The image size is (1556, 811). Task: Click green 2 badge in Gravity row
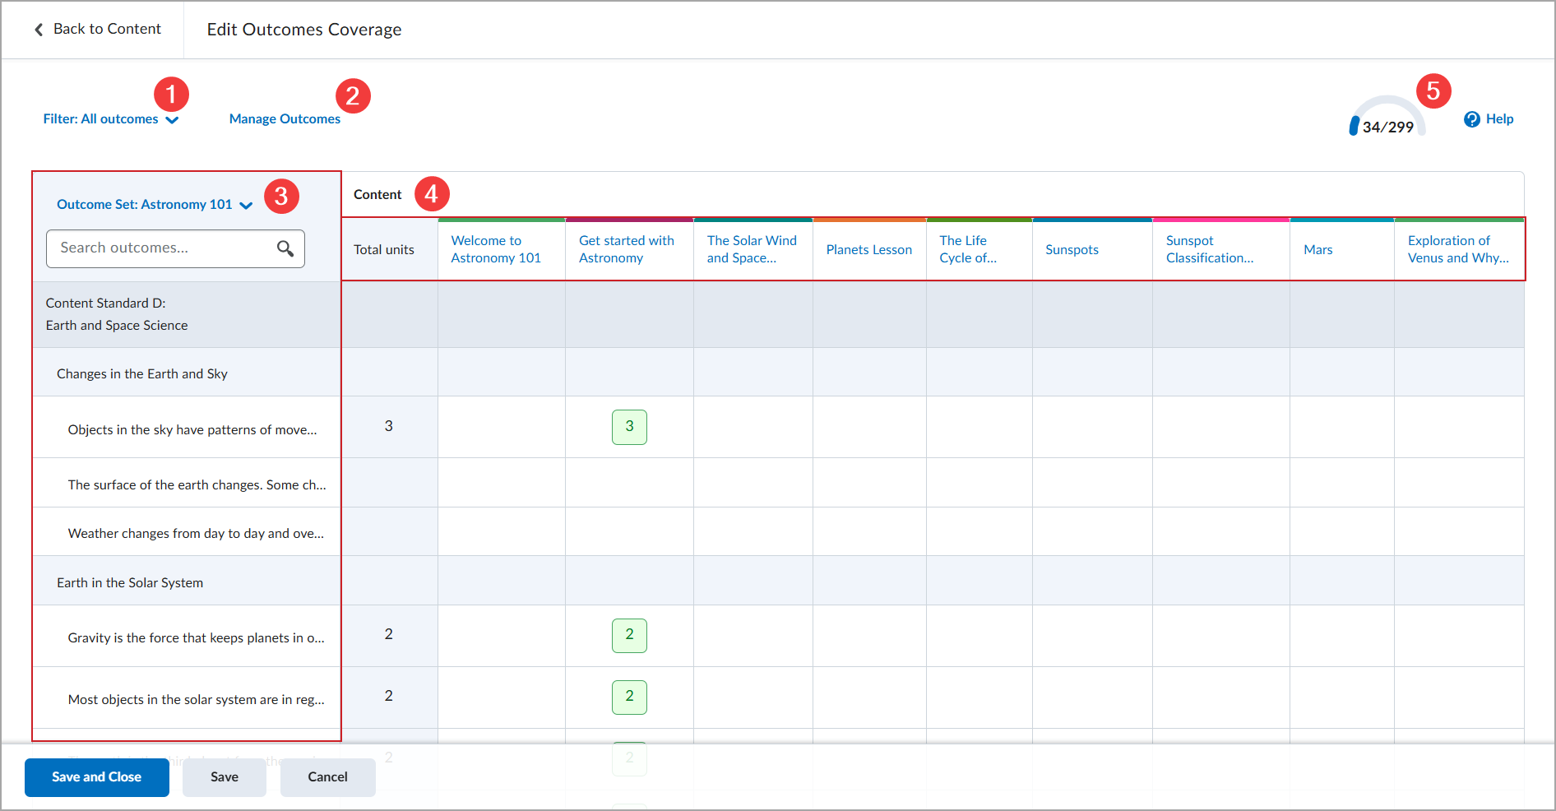point(629,635)
